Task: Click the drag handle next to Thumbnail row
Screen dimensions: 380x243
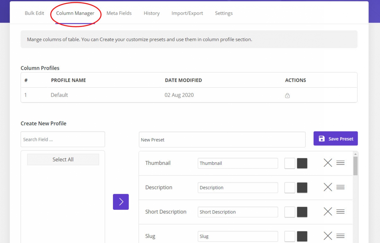Action: pyautogui.click(x=340, y=163)
